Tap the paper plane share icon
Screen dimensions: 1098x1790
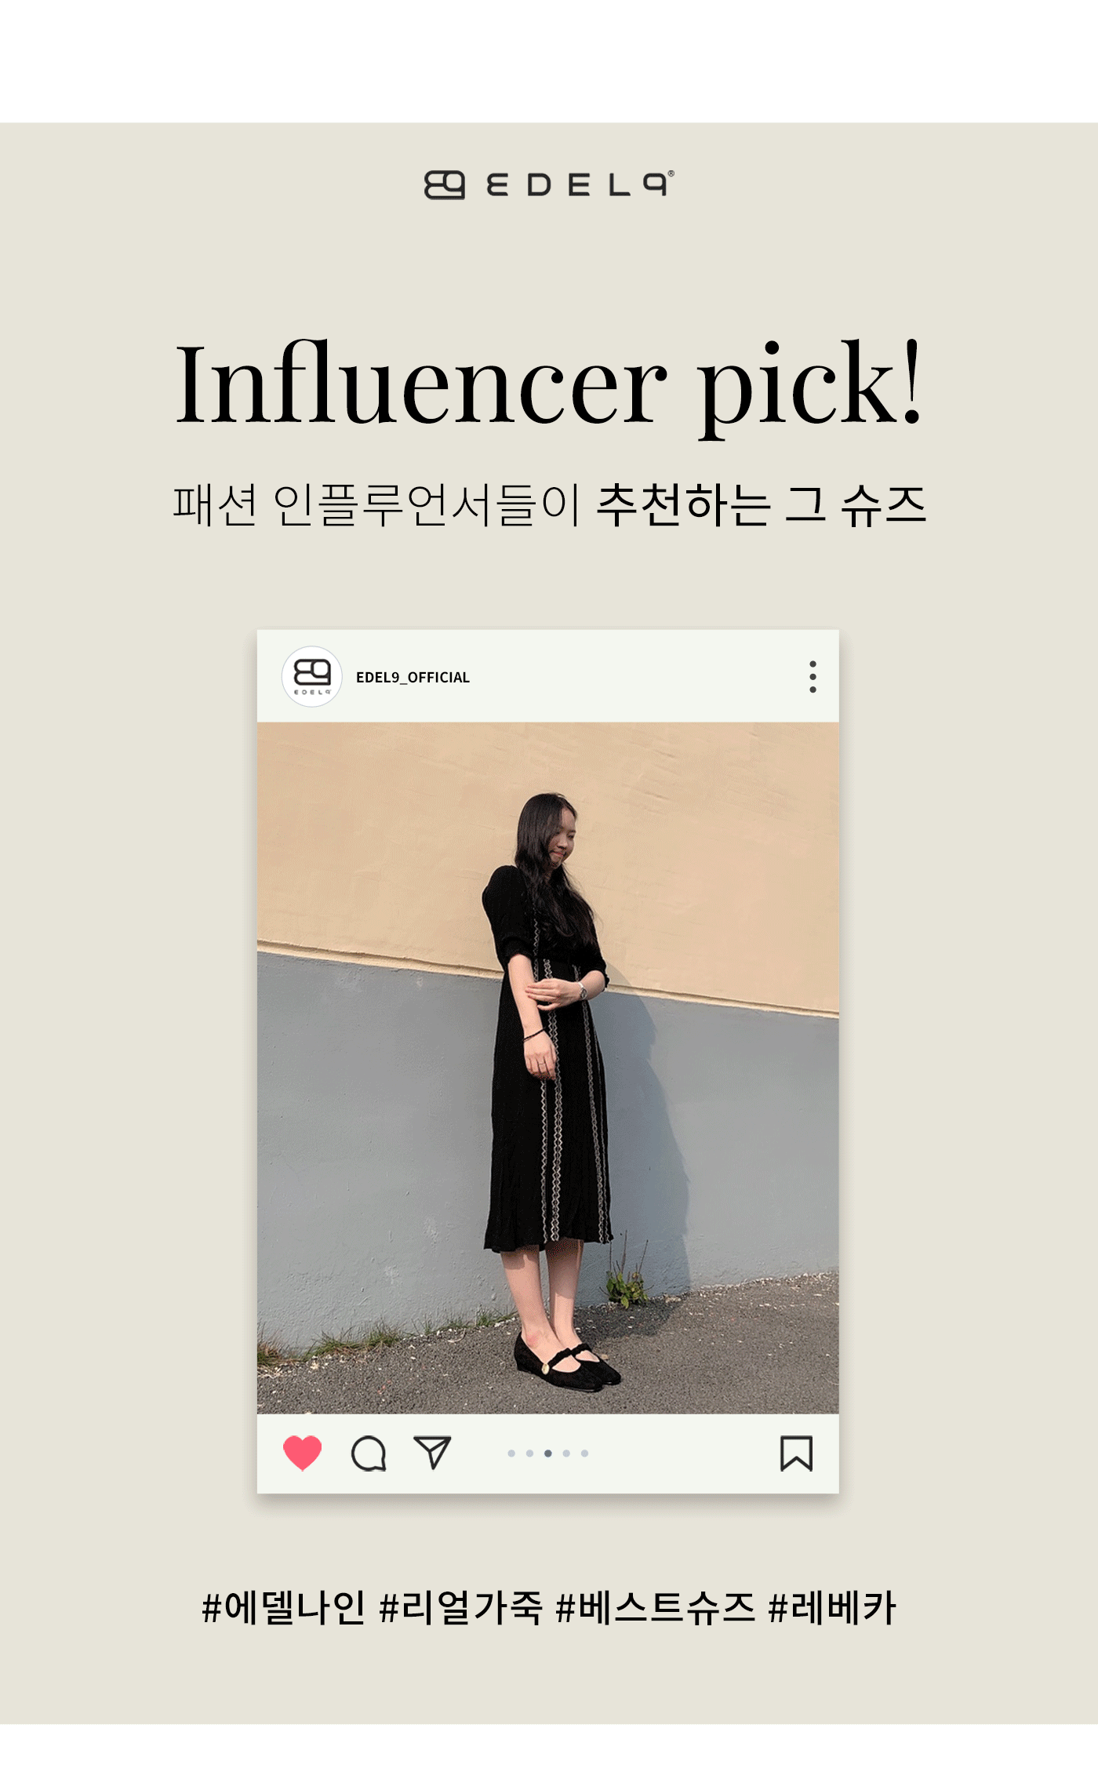[x=432, y=1453]
